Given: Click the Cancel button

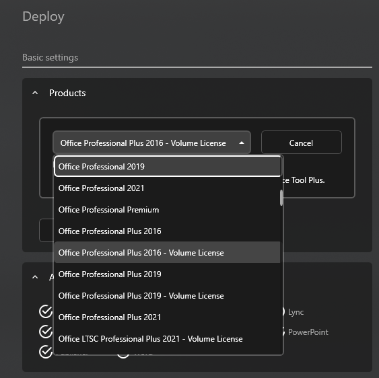Looking at the screenshot, I should click(x=301, y=143).
